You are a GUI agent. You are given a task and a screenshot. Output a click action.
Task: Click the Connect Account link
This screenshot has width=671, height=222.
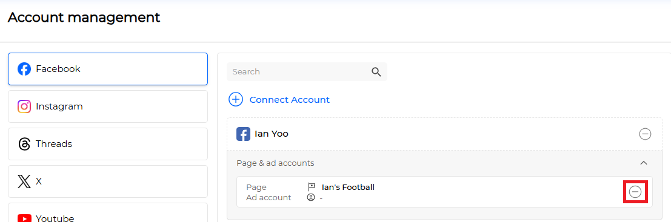click(x=289, y=100)
